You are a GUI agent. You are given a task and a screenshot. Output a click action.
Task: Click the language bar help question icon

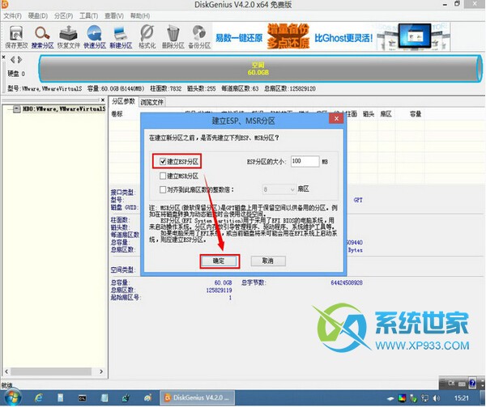point(472,384)
